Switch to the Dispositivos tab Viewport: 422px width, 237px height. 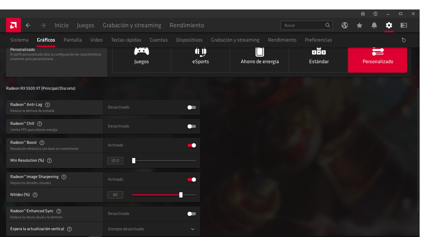189,40
